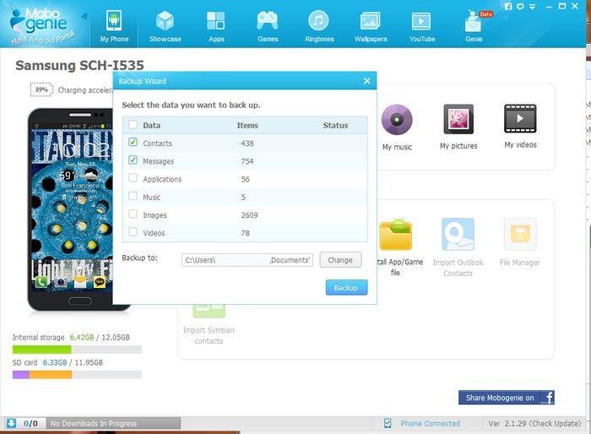
Task: Click the downloads arrow icon
Action: pos(11,423)
